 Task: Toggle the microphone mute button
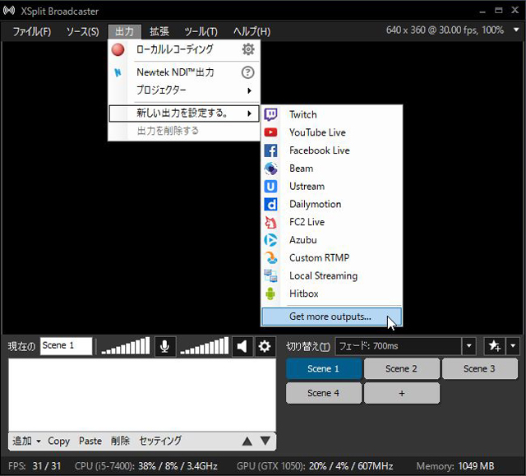coord(164,346)
